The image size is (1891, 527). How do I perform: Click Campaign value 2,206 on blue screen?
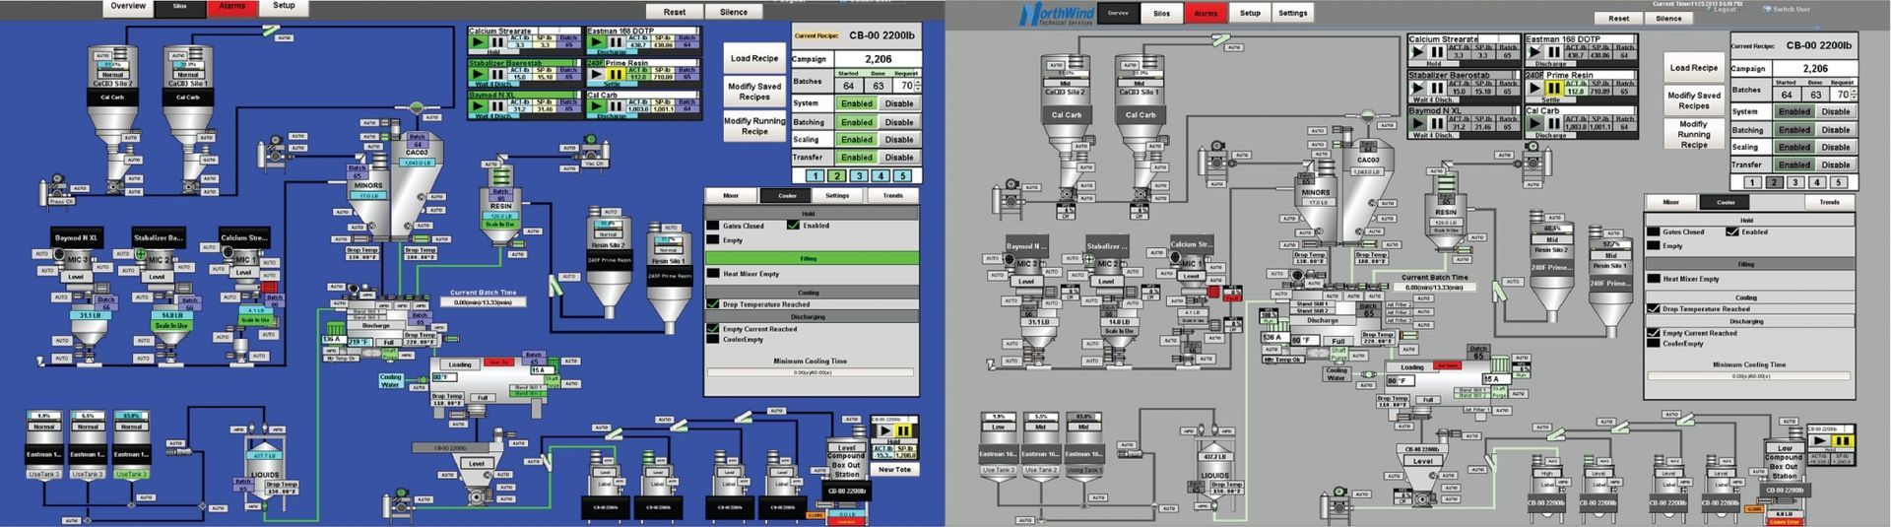(879, 59)
